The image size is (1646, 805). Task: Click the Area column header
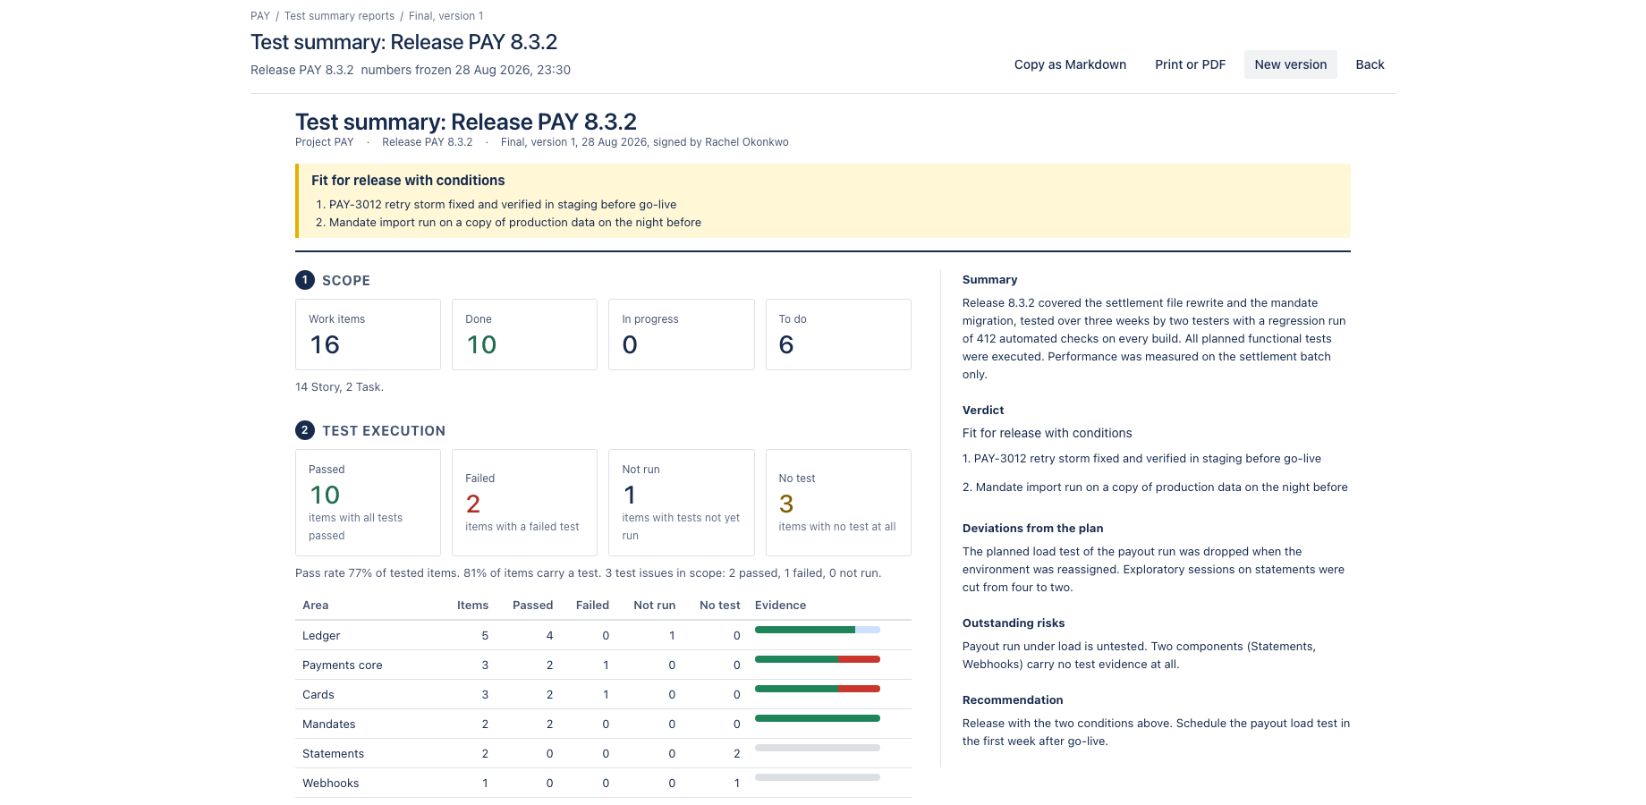pyautogui.click(x=315, y=606)
